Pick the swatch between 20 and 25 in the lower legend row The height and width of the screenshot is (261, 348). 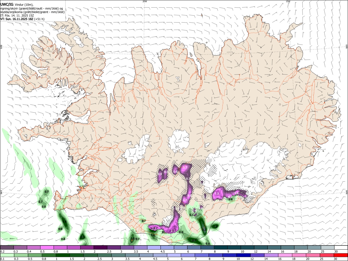[x=312, y=255]
